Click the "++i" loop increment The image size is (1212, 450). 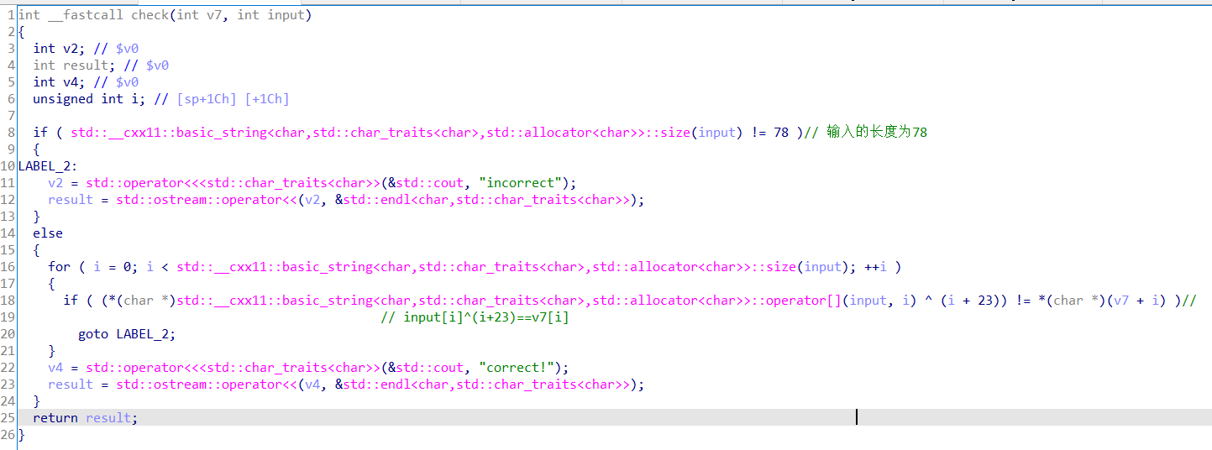pos(877,267)
